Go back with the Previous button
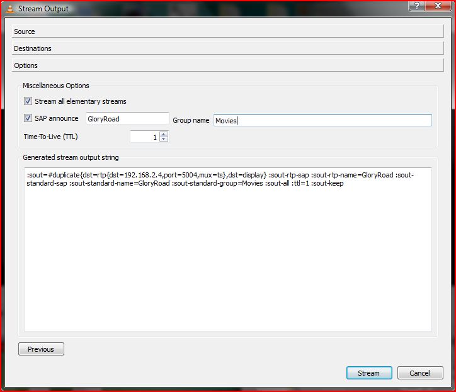This screenshot has width=456, height=392. (x=41, y=349)
